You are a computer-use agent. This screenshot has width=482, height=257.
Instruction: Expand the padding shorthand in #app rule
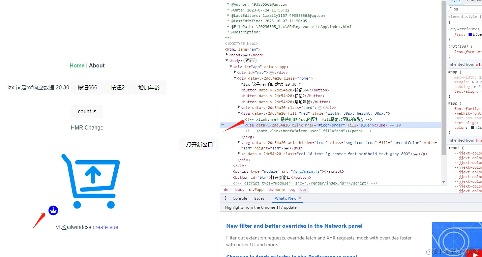(476, 87)
